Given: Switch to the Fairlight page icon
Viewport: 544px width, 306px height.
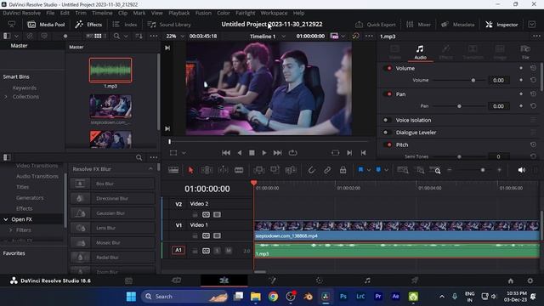Looking at the screenshot, I should [x=367, y=280].
